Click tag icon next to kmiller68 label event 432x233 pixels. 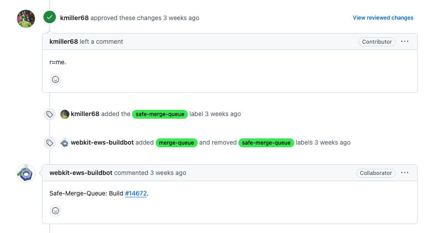click(50, 114)
